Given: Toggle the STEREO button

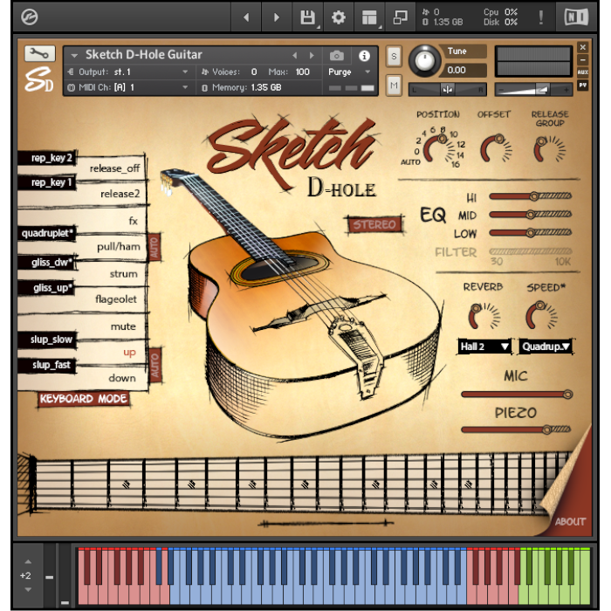Looking at the screenshot, I should click(374, 224).
